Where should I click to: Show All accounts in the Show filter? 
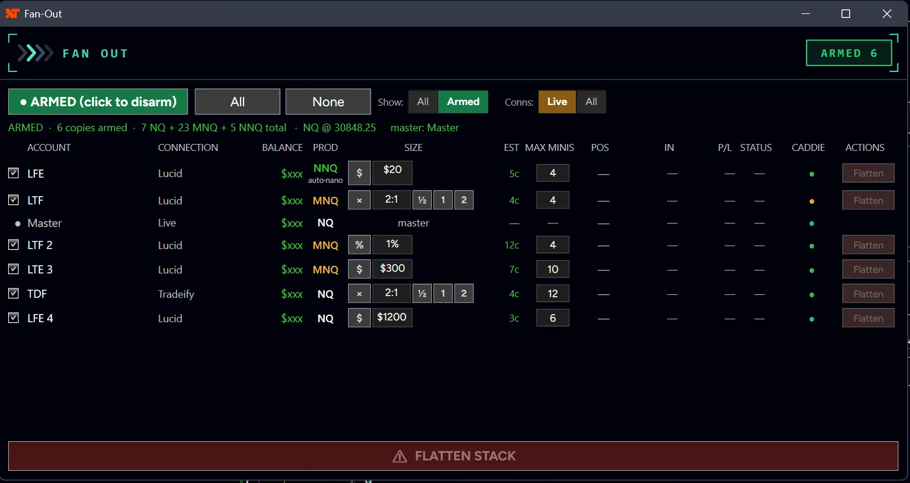coord(423,102)
